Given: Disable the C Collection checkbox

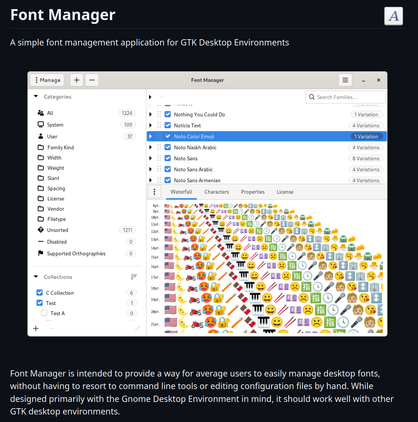Looking at the screenshot, I should click(x=40, y=292).
